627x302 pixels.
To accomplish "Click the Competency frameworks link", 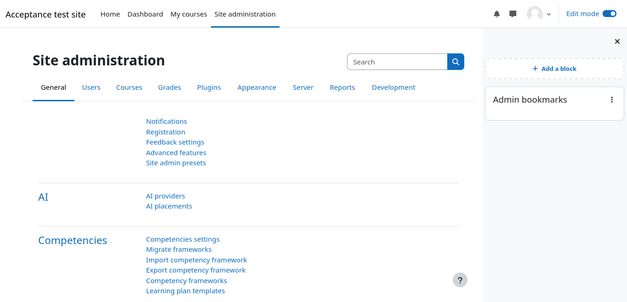I will point(186,281).
